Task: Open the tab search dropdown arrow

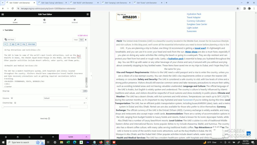Action: [3, 3]
